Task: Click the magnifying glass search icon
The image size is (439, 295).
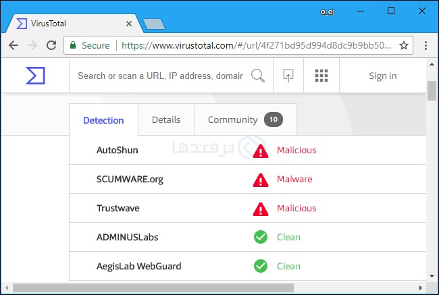Action: (258, 76)
